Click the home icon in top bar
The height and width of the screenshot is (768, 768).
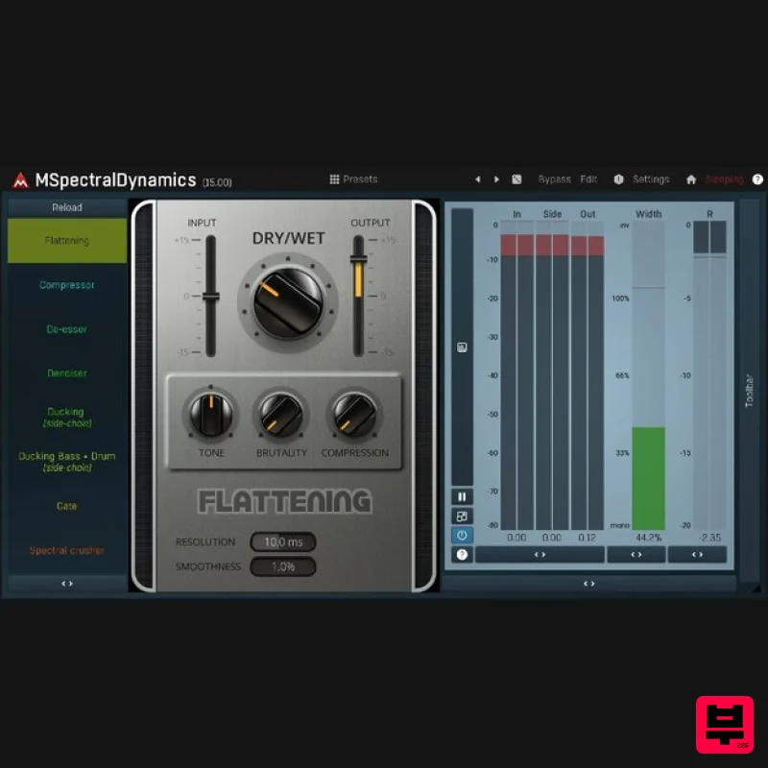[690, 180]
